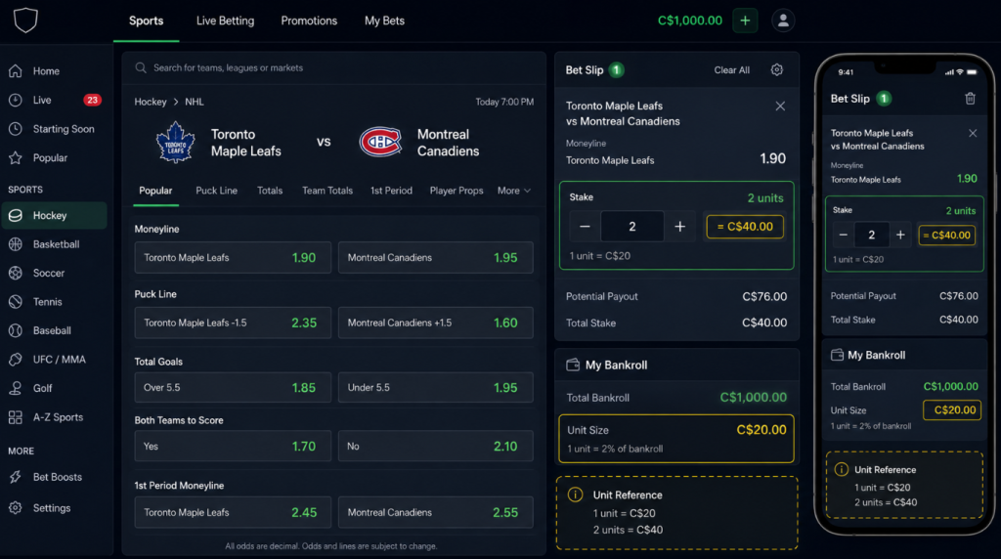Click the desktop C$40.00 stake conversion box

click(x=745, y=227)
